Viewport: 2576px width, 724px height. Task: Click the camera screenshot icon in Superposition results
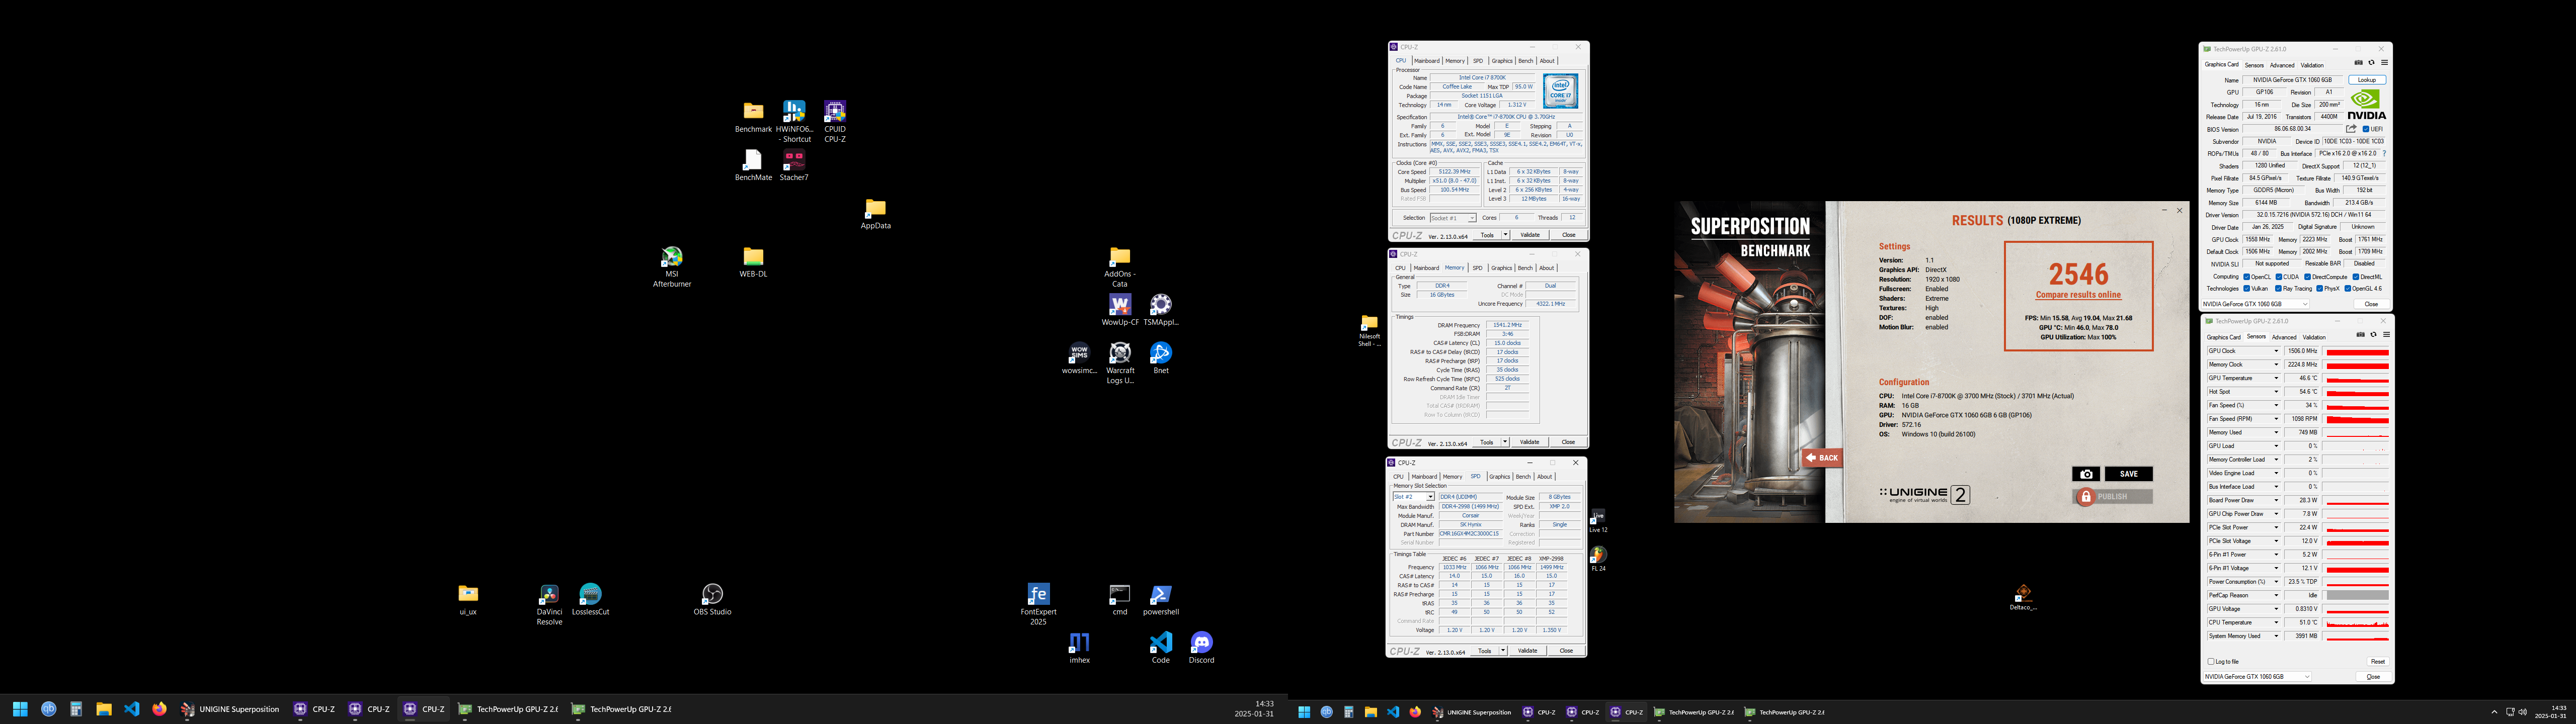(2085, 474)
